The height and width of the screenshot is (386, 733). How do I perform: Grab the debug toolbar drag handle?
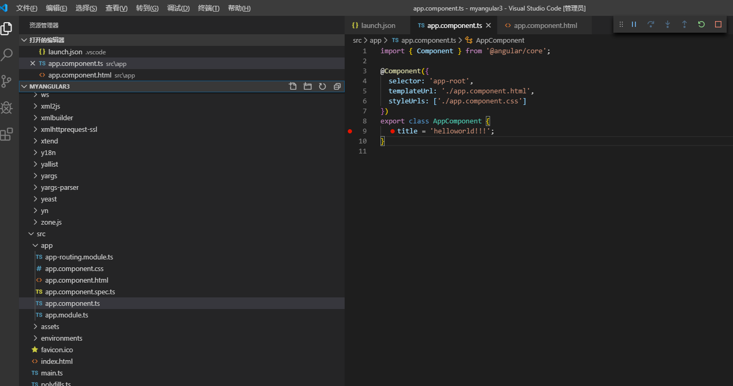click(621, 24)
